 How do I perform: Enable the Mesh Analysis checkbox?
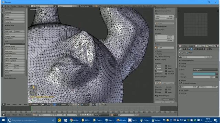point(157,96)
